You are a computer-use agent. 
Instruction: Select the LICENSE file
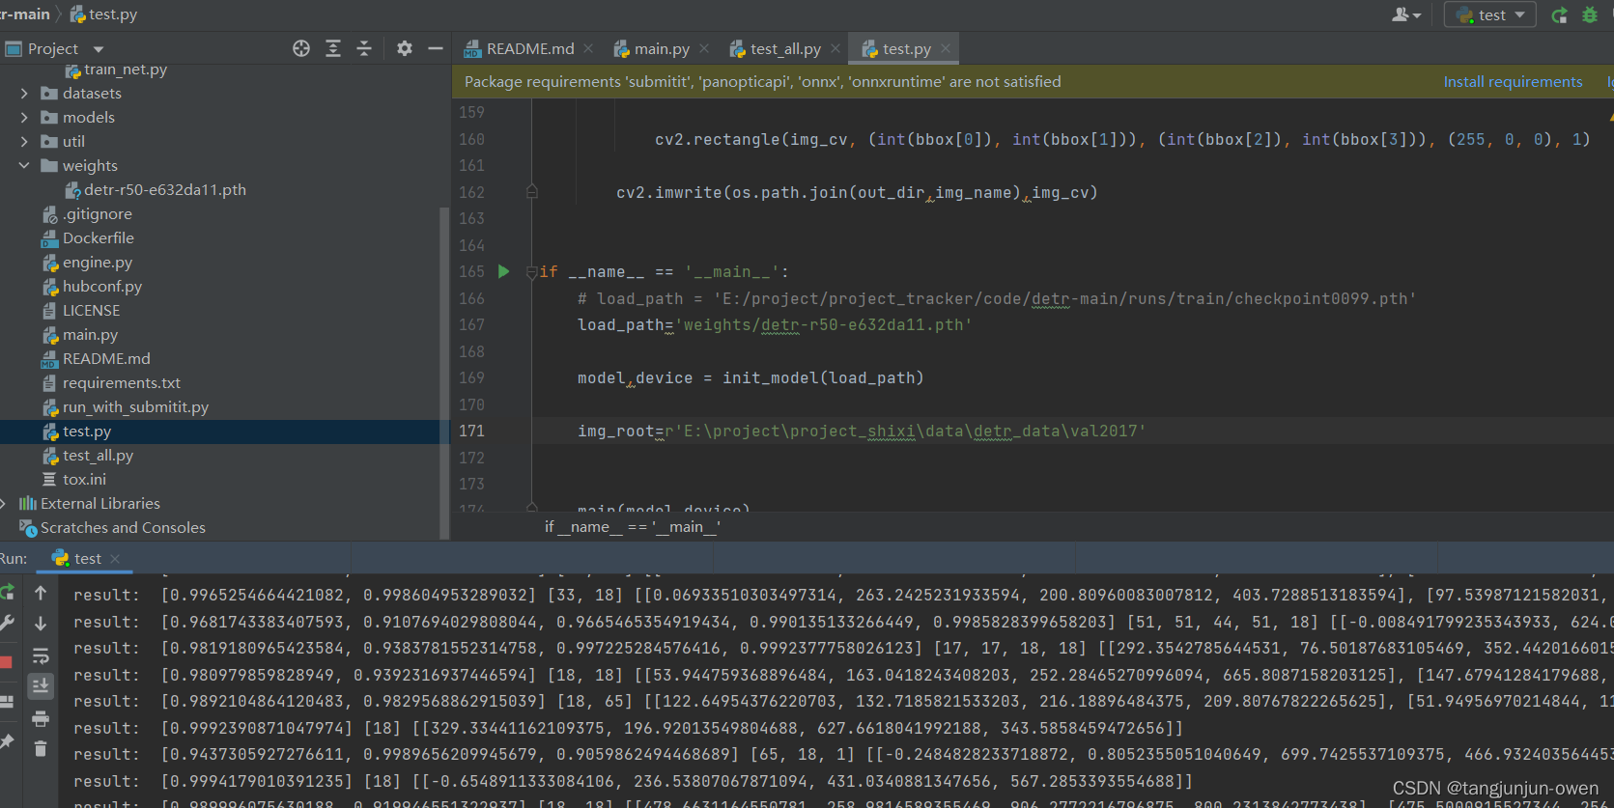81,311
